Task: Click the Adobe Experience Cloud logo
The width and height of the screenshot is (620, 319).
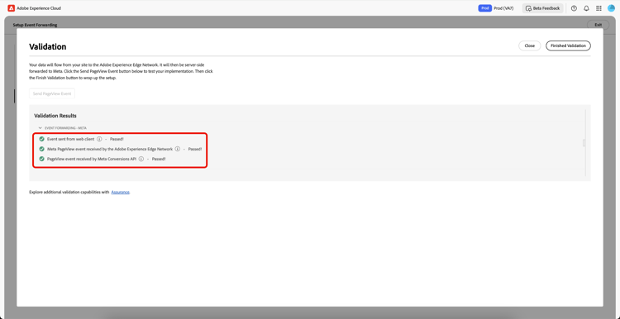Action: click(11, 8)
